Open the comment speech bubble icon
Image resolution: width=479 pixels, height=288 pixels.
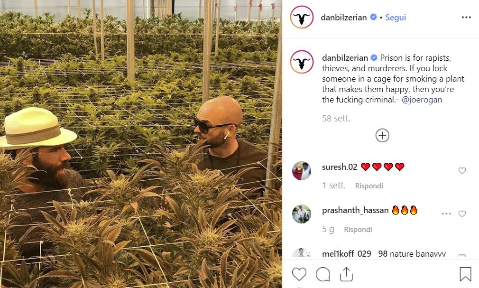[x=323, y=274]
